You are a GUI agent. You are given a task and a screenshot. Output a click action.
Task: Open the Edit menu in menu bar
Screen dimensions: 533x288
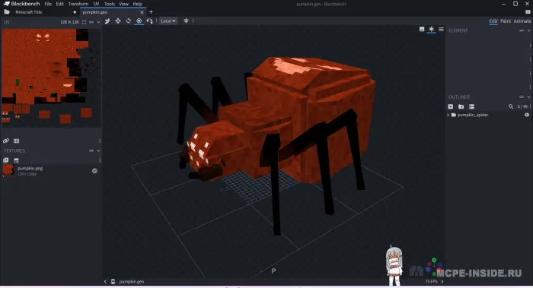pyautogui.click(x=60, y=4)
